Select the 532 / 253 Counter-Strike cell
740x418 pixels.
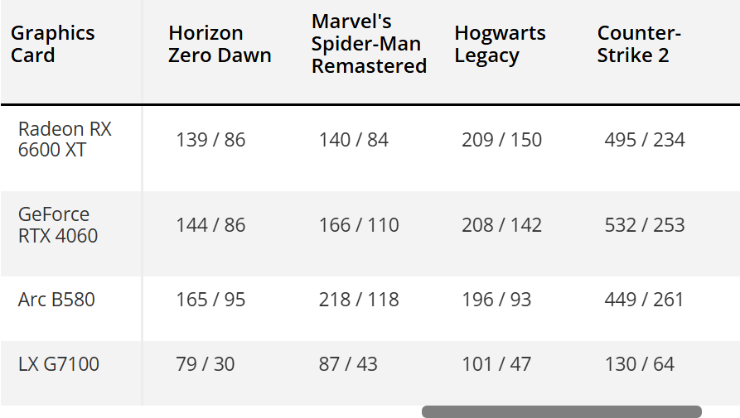(645, 225)
